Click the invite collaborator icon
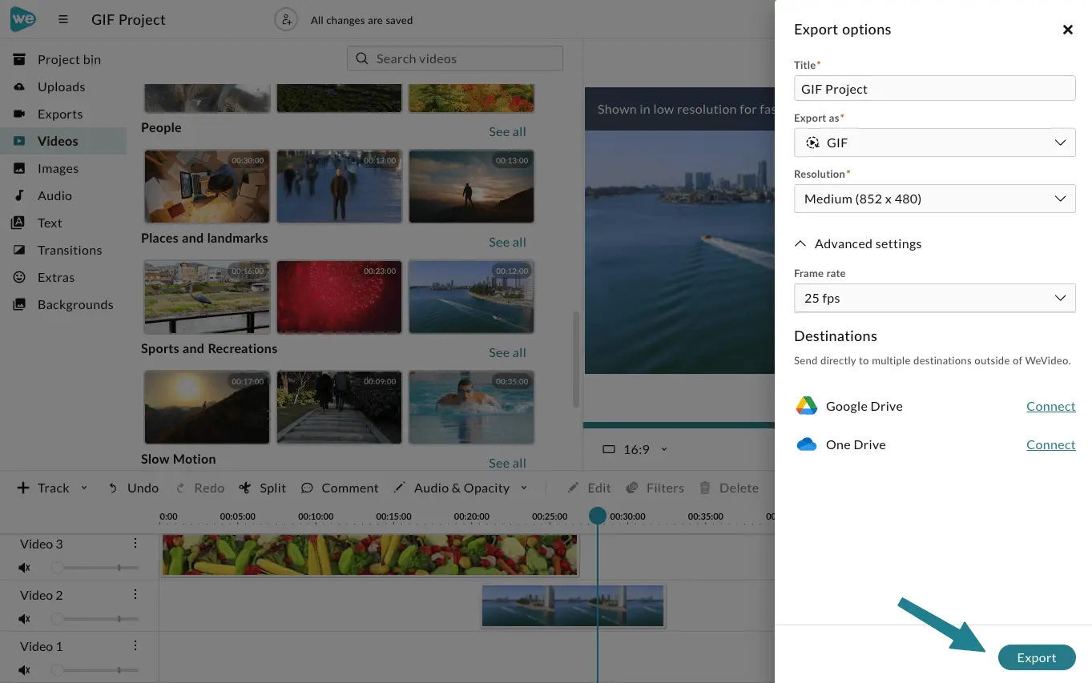This screenshot has height=683, width=1092. point(286,20)
